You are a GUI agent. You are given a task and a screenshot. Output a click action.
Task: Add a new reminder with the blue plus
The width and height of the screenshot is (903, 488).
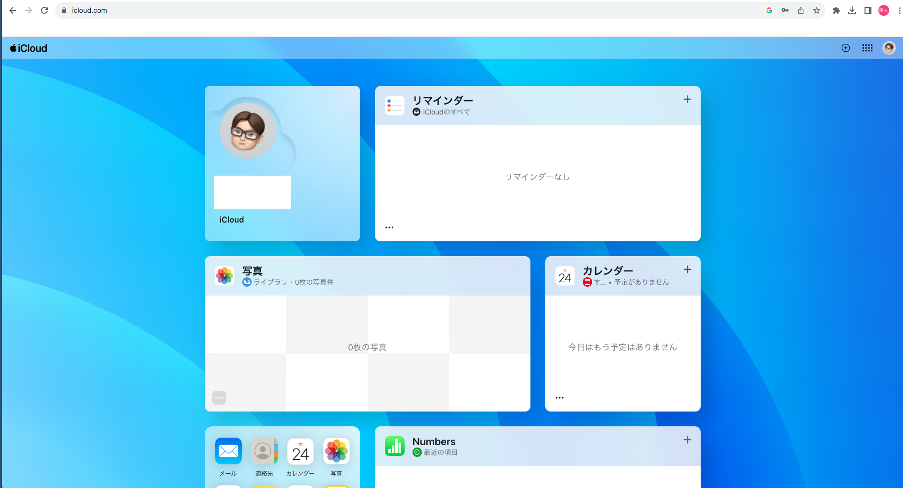(x=687, y=99)
